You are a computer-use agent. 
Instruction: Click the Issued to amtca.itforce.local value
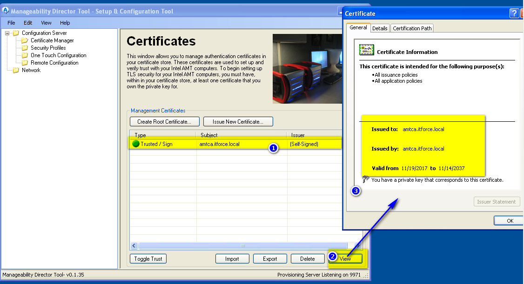tap(423, 129)
